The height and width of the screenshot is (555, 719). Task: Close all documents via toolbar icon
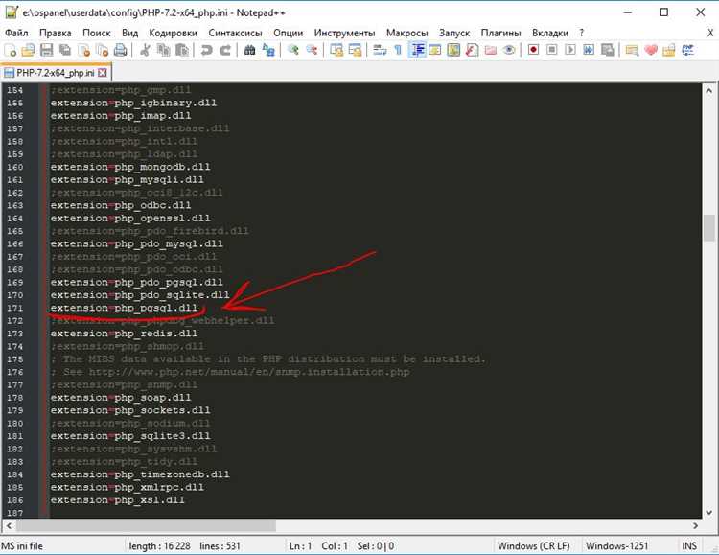coord(102,50)
